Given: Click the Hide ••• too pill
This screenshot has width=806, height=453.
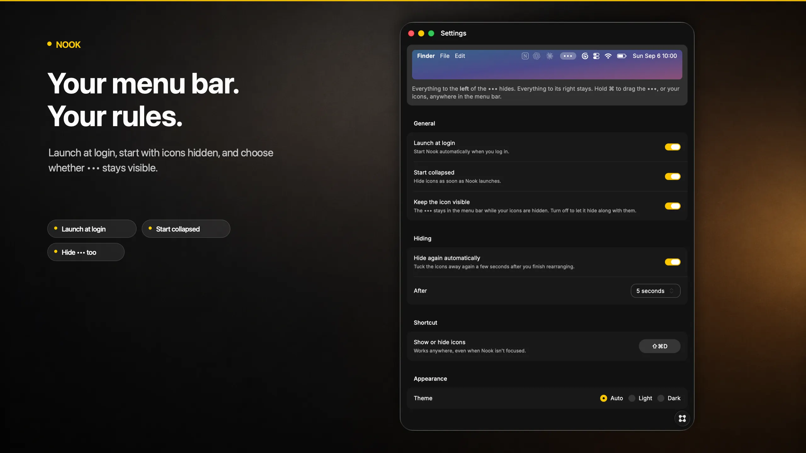Looking at the screenshot, I should [x=86, y=252].
